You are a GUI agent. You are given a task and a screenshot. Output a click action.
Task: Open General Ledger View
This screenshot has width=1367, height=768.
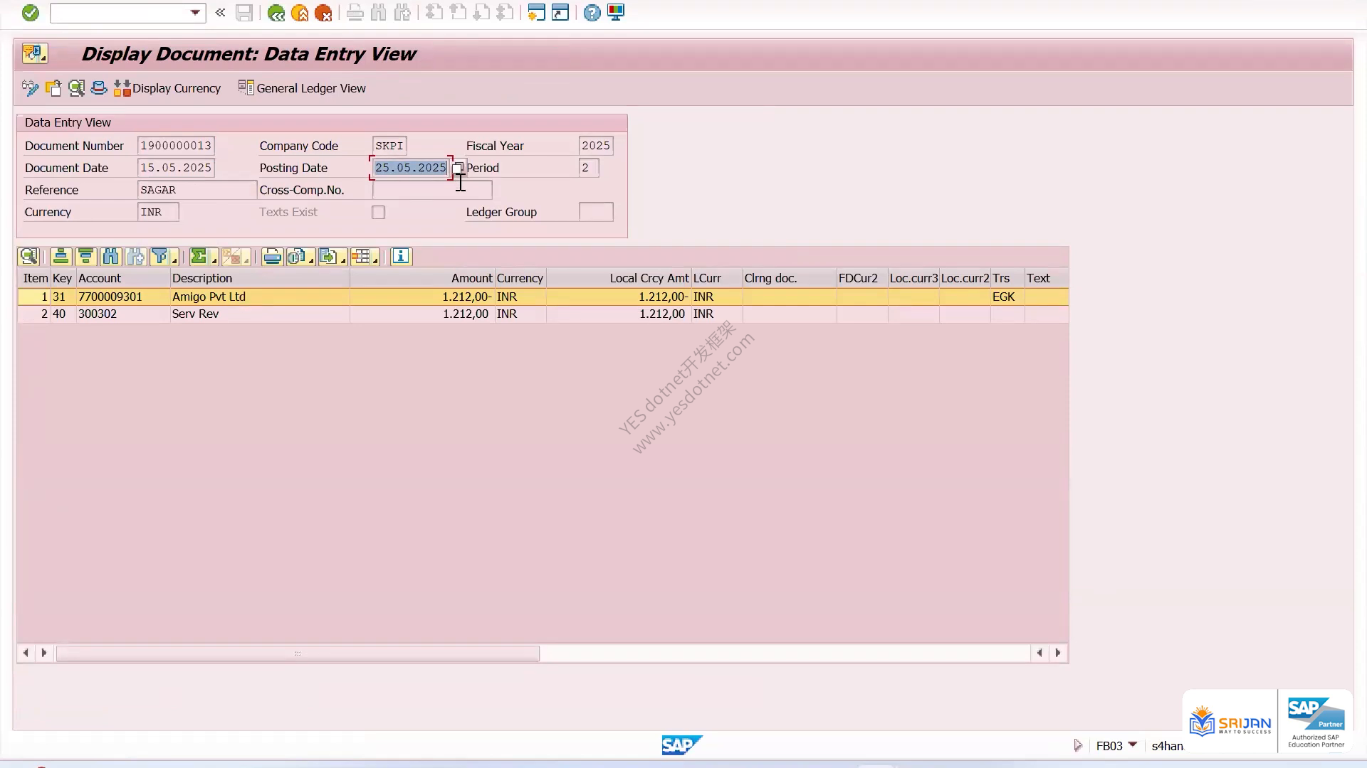[x=302, y=88]
